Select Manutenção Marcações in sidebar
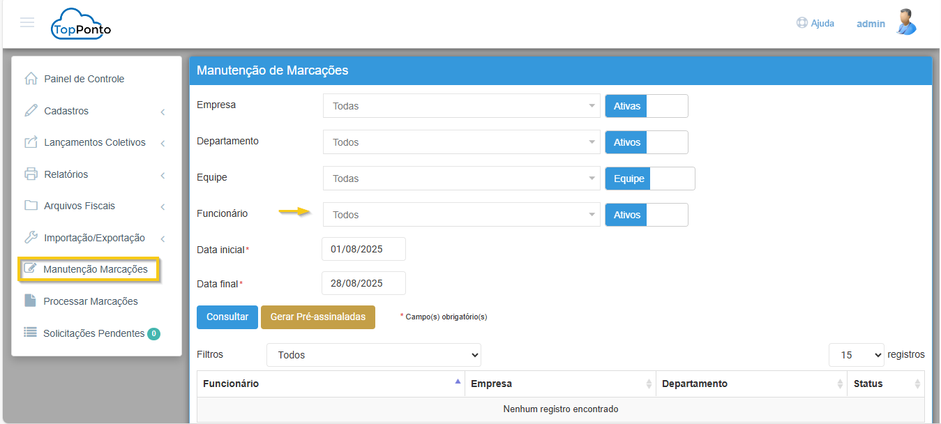This screenshot has height=424, width=941. (x=95, y=269)
